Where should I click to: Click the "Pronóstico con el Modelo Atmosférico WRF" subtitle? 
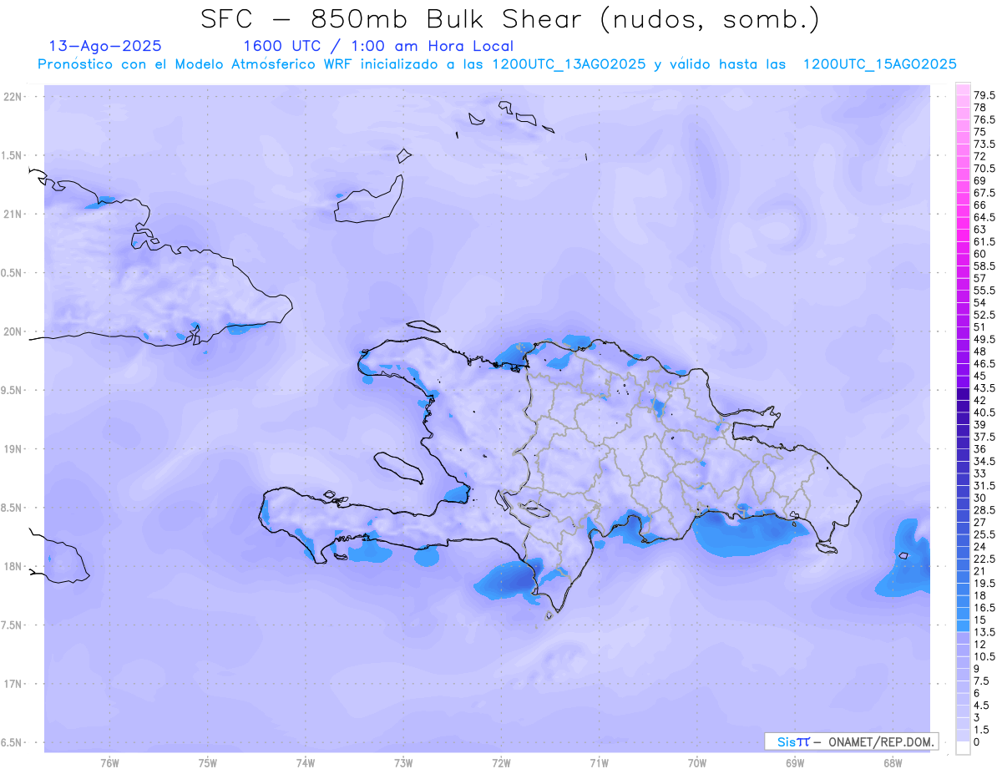click(196, 64)
